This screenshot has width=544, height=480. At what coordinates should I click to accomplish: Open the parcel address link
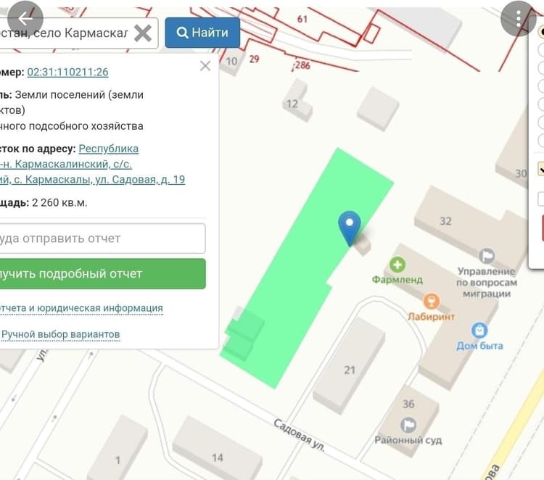[92, 164]
